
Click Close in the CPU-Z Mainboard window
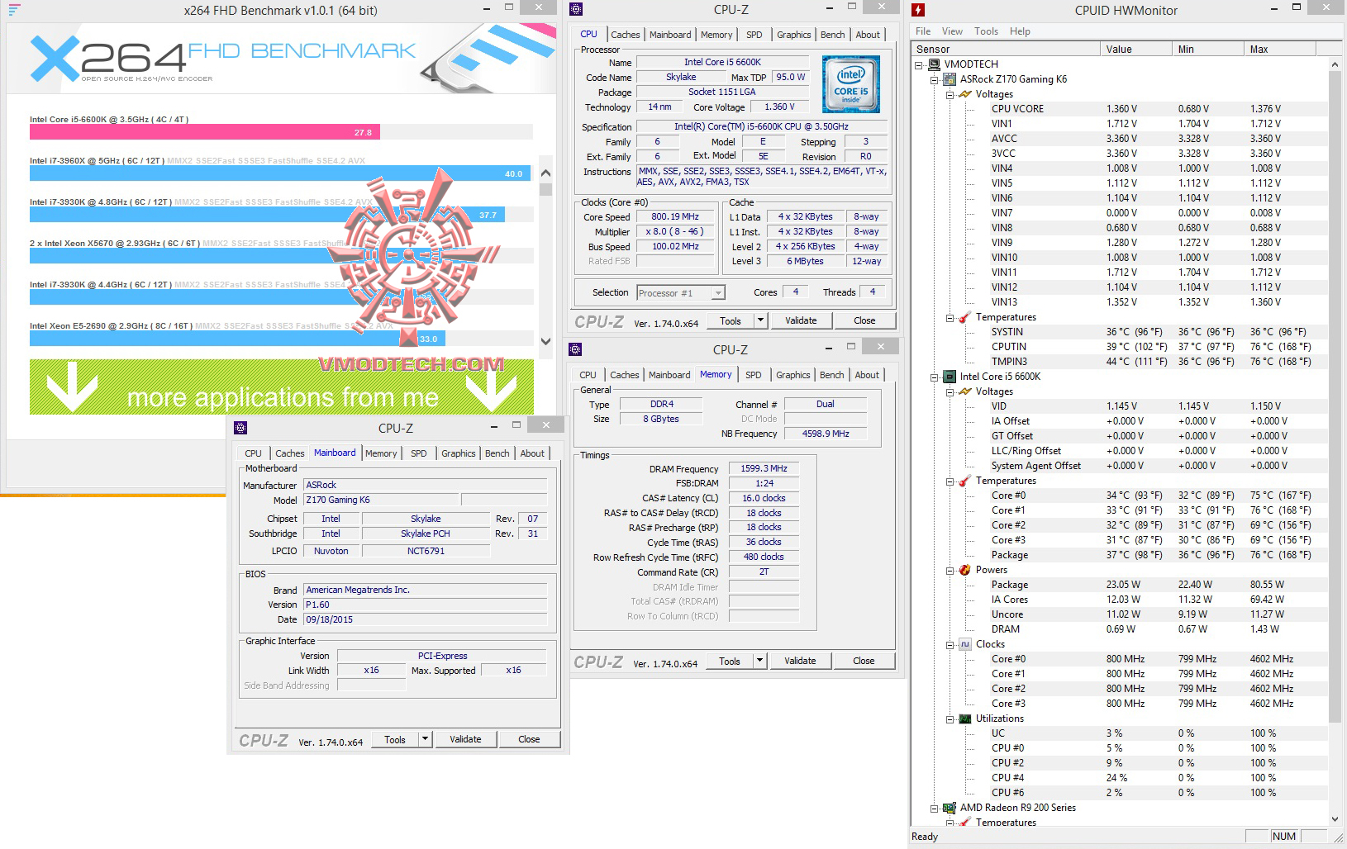[529, 739]
